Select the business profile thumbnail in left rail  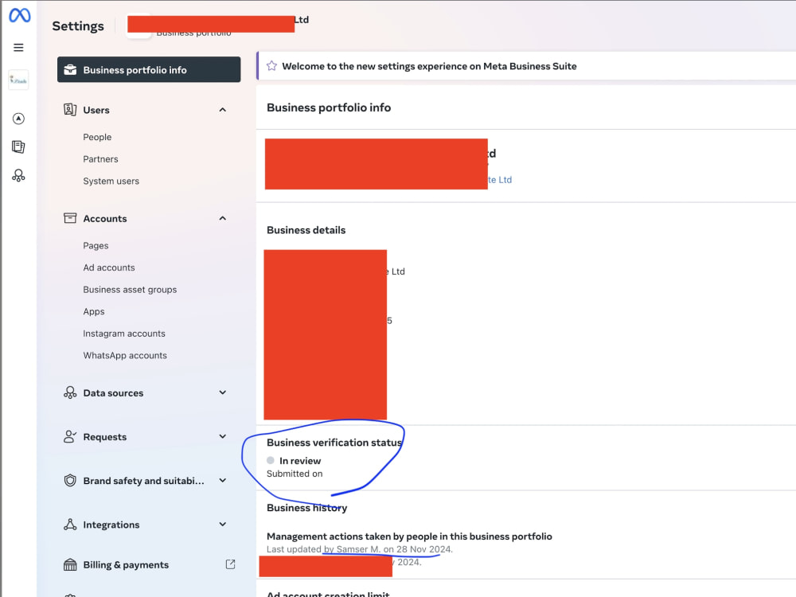pos(18,80)
